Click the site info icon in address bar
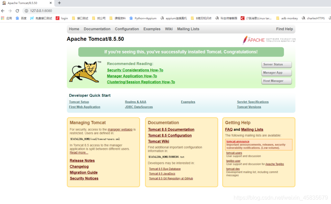 pos(26,11)
